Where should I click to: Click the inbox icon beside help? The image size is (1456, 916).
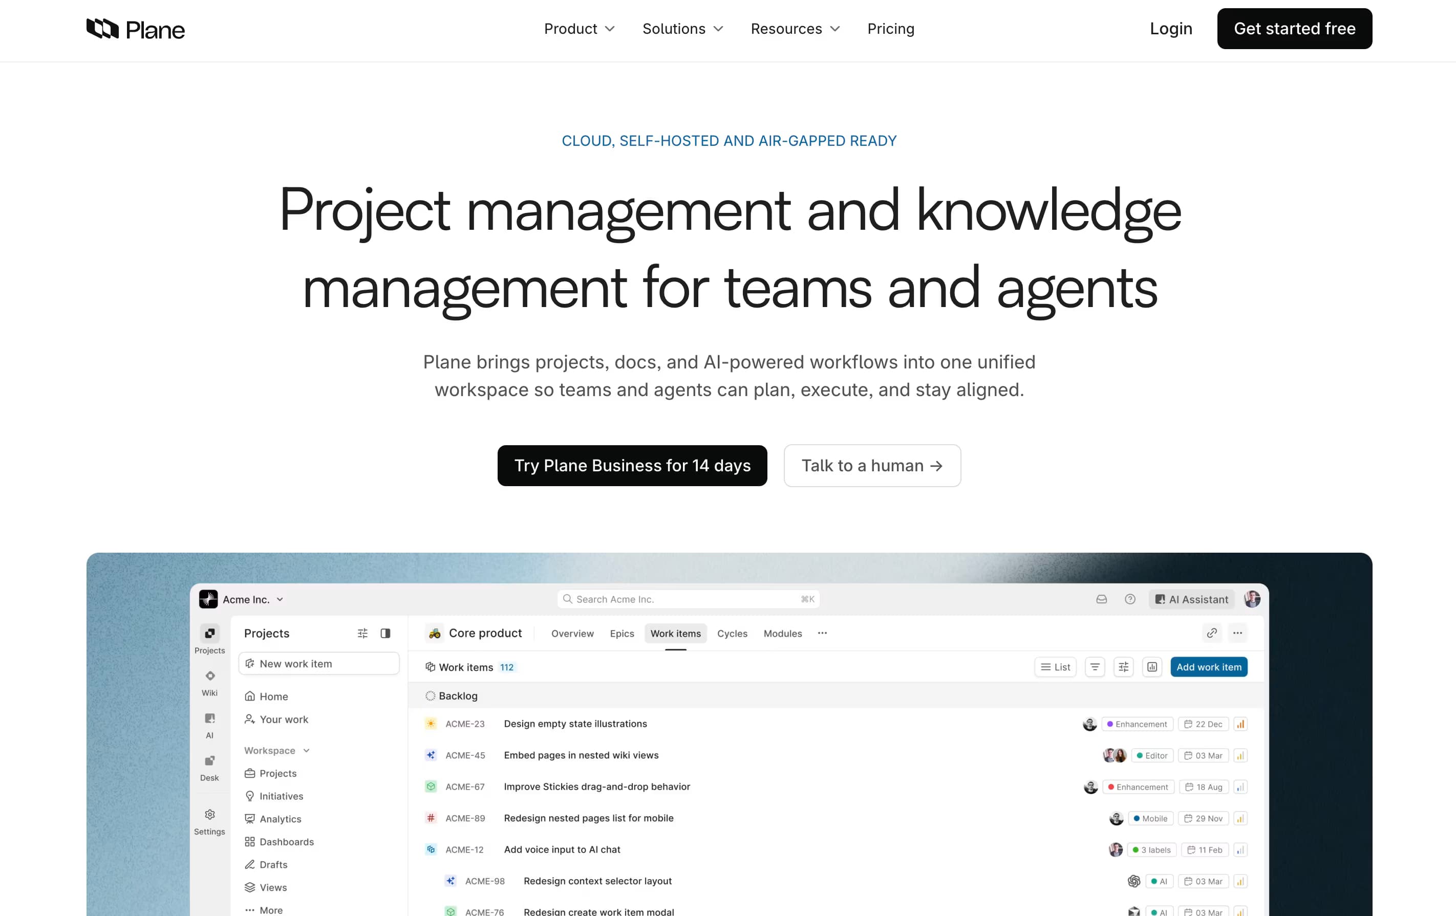[x=1101, y=599]
